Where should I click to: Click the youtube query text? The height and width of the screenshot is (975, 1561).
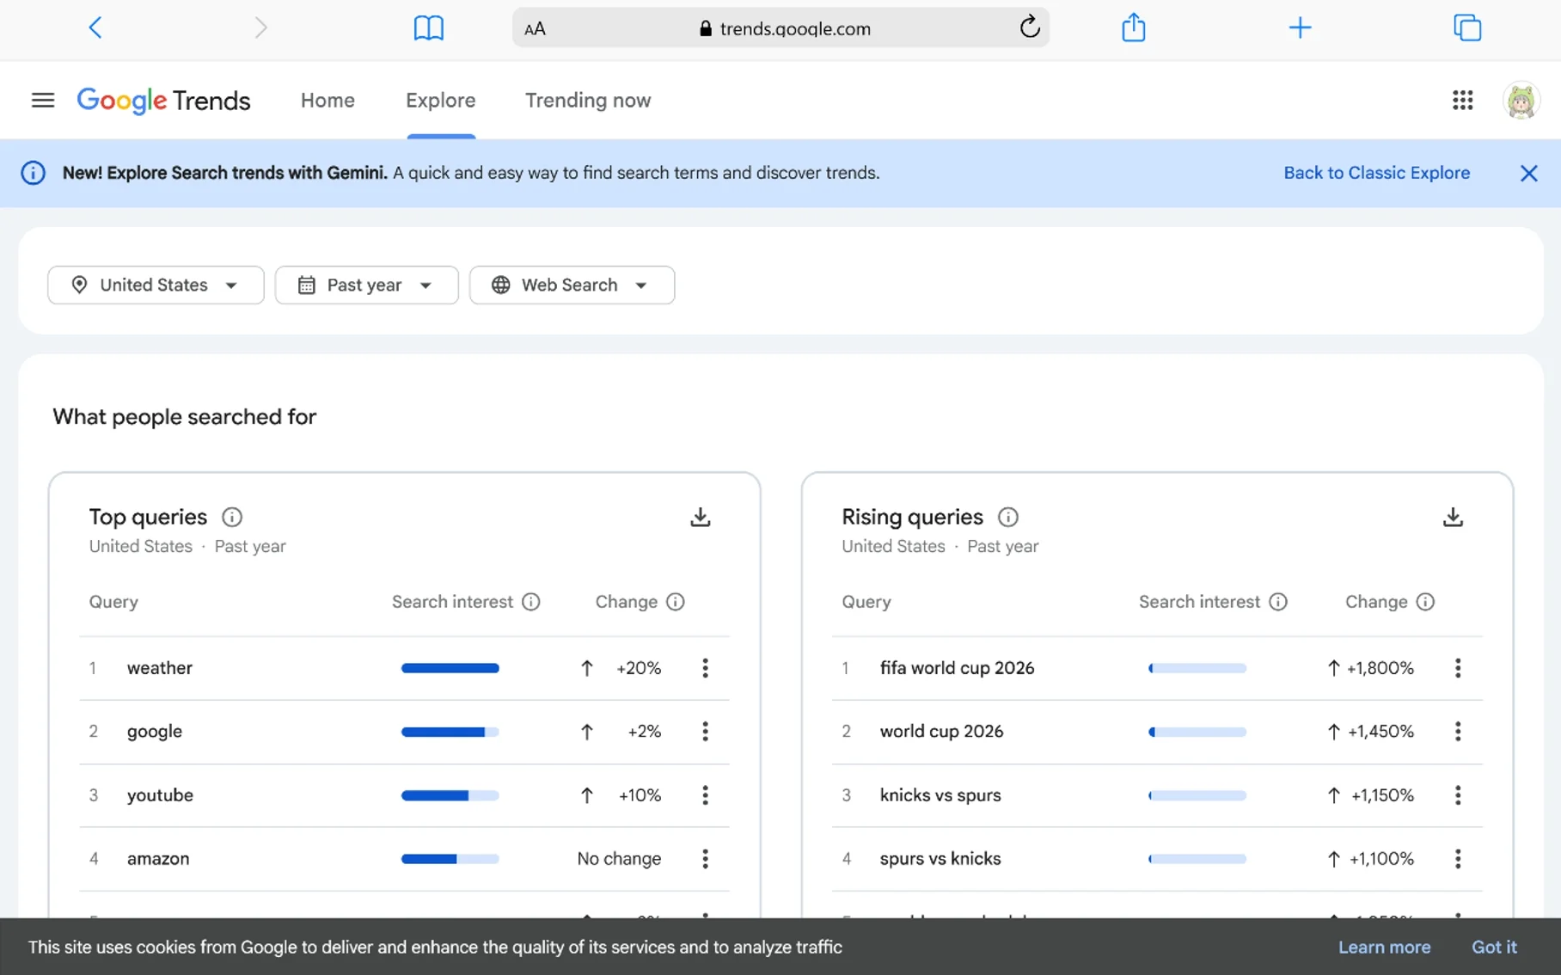click(x=160, y=795)
